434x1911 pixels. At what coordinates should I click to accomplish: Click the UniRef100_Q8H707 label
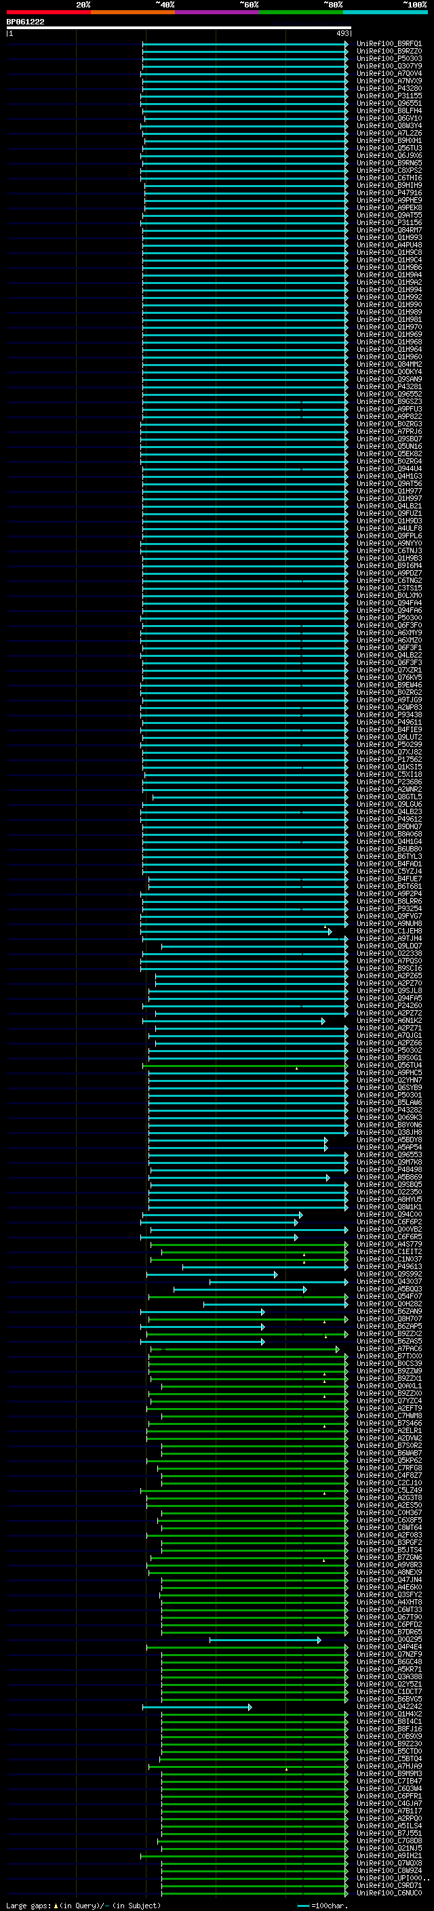(389, 1319)
